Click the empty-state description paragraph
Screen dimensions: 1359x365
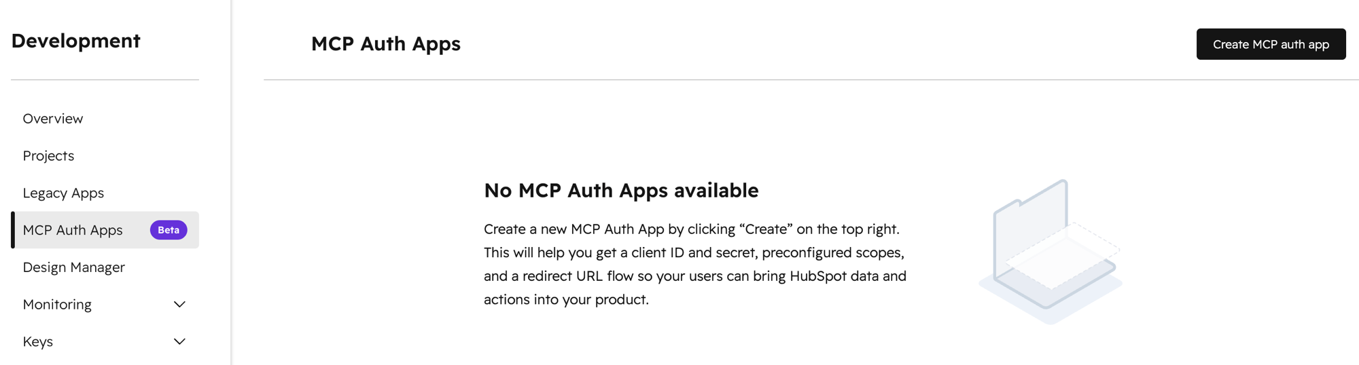(x=695, y=265)
